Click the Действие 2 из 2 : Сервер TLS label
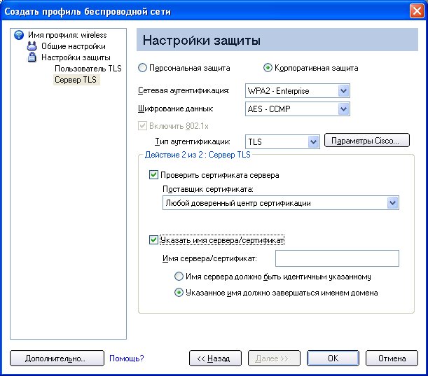This screenshot has height=376, width=428. tap(198, 155)
